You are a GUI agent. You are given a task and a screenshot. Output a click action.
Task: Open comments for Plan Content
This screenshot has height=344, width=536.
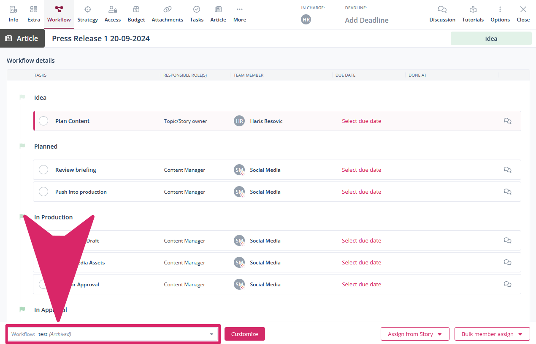point(507,121)
